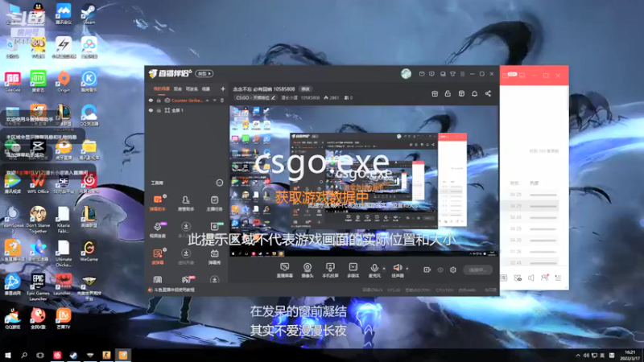Open the WPS Office desktop shortcut
644x362 pixels.
[x=38, y=183]
